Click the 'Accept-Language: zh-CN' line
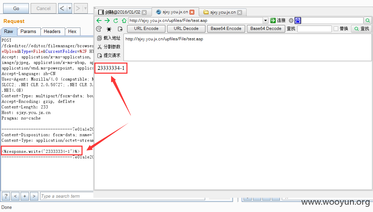This screenshot has height=212, width=373. point(29,74)
